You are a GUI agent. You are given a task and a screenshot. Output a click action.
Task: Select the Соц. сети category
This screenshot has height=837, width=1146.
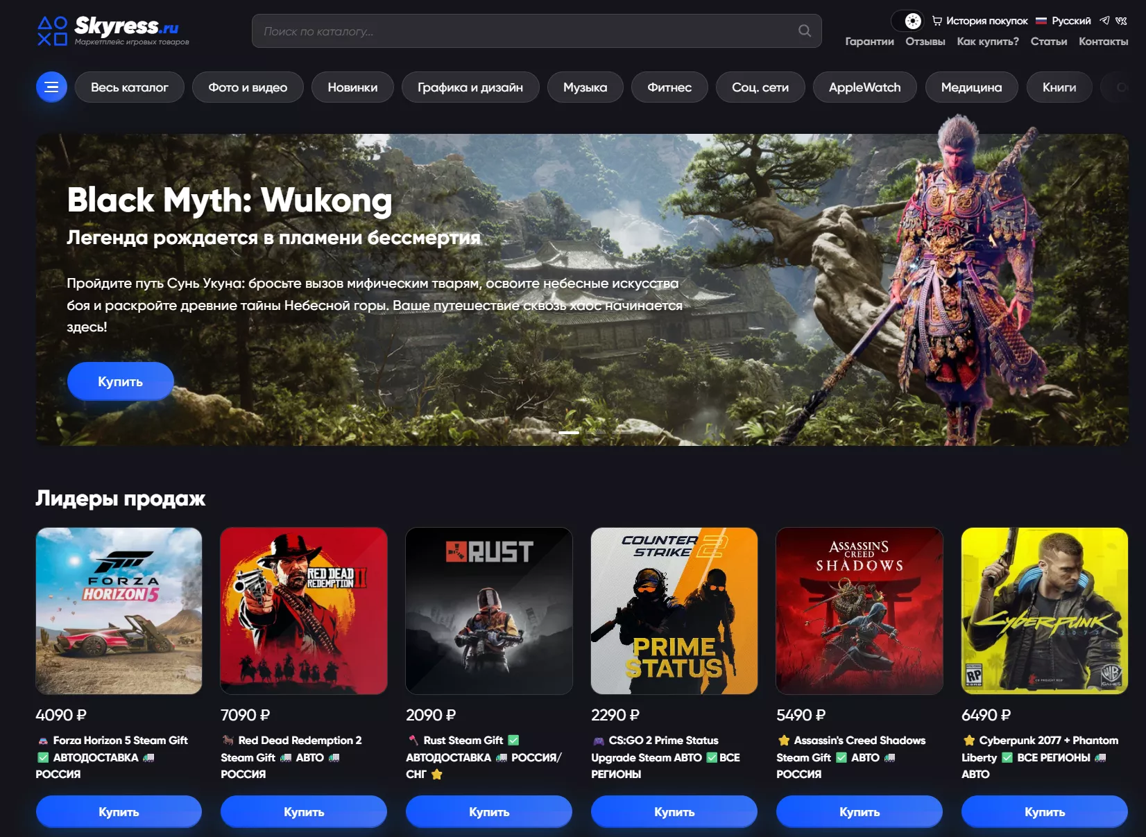click(760, 87)
